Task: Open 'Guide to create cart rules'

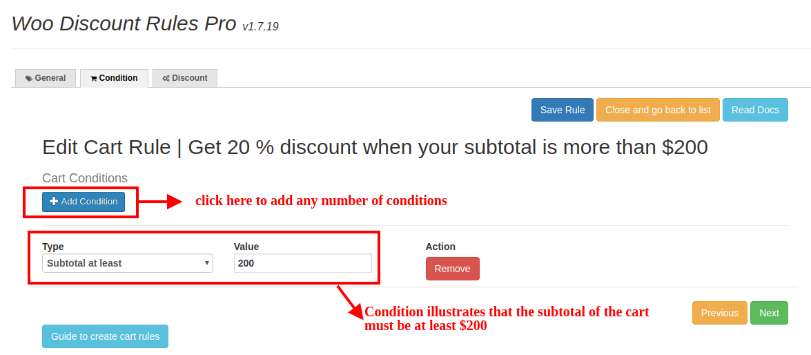Action: [105, 336]
